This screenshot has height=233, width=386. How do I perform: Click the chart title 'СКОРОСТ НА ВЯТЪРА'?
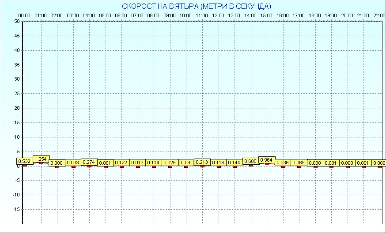click(x=197, y=7)
